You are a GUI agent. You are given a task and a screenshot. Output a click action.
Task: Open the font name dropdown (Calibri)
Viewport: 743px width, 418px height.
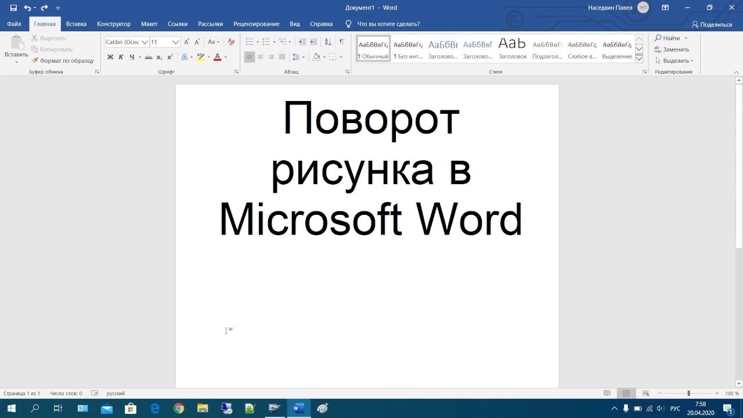pos(145,42)
